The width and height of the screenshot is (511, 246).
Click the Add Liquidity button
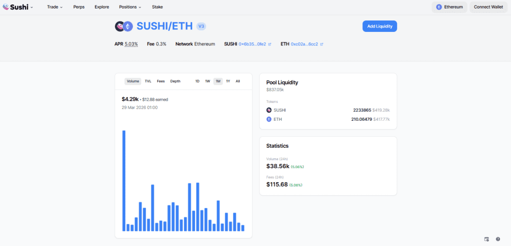pos(380,26)
